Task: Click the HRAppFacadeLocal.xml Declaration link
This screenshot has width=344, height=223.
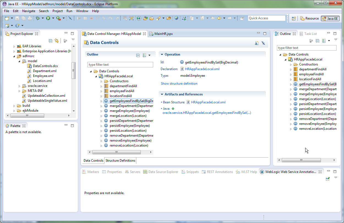Action: tap(202, 69)
